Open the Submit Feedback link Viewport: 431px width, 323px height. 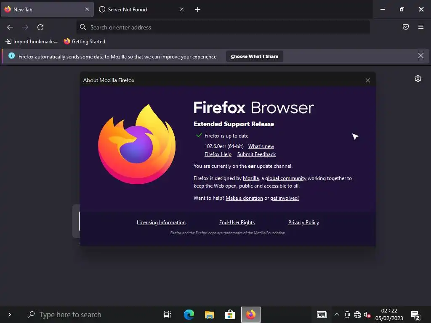pyautogui.click(x=256, y=154)
